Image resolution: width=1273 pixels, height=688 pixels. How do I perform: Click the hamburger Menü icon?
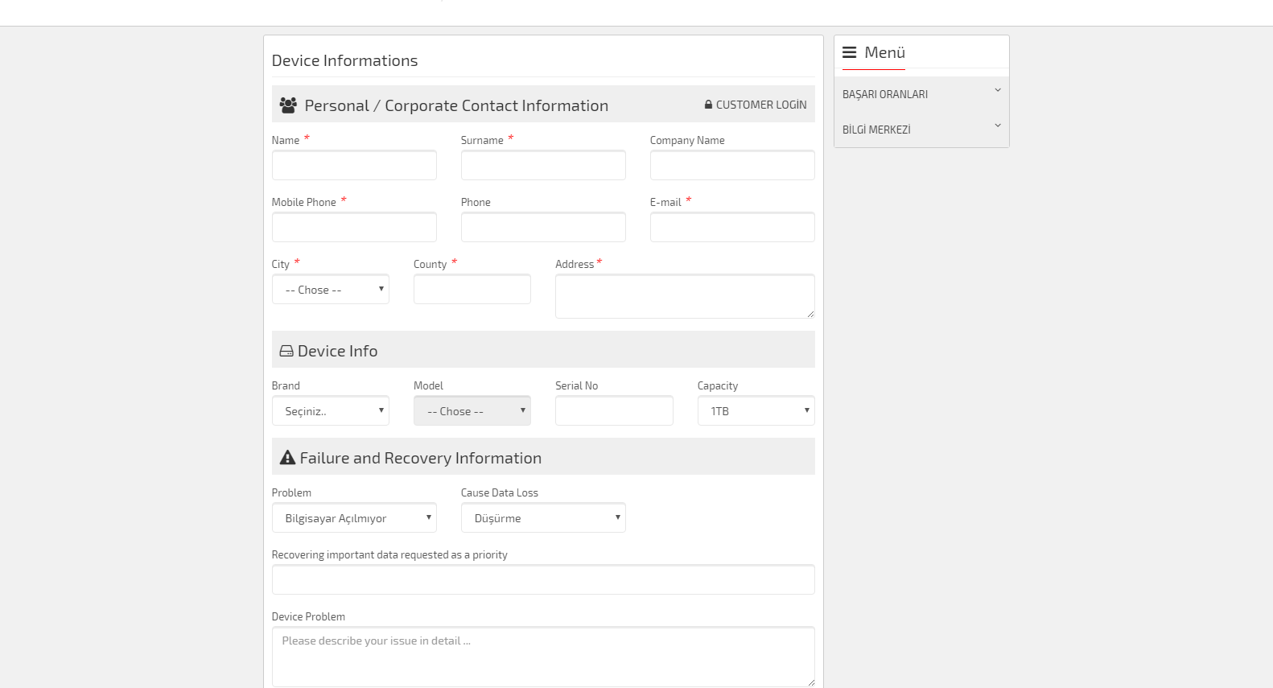(x=849, y=52)
